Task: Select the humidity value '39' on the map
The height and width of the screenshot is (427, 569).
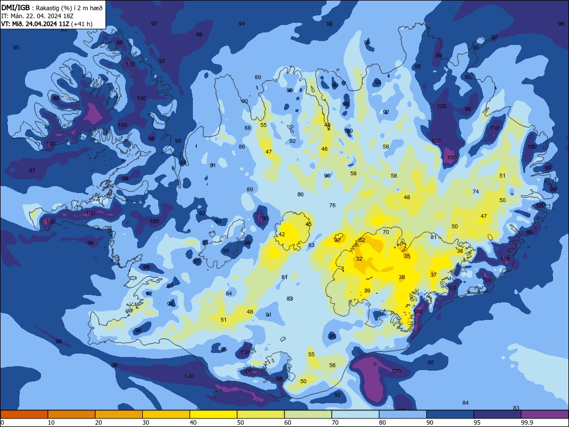Action: (x=367, y=291)
